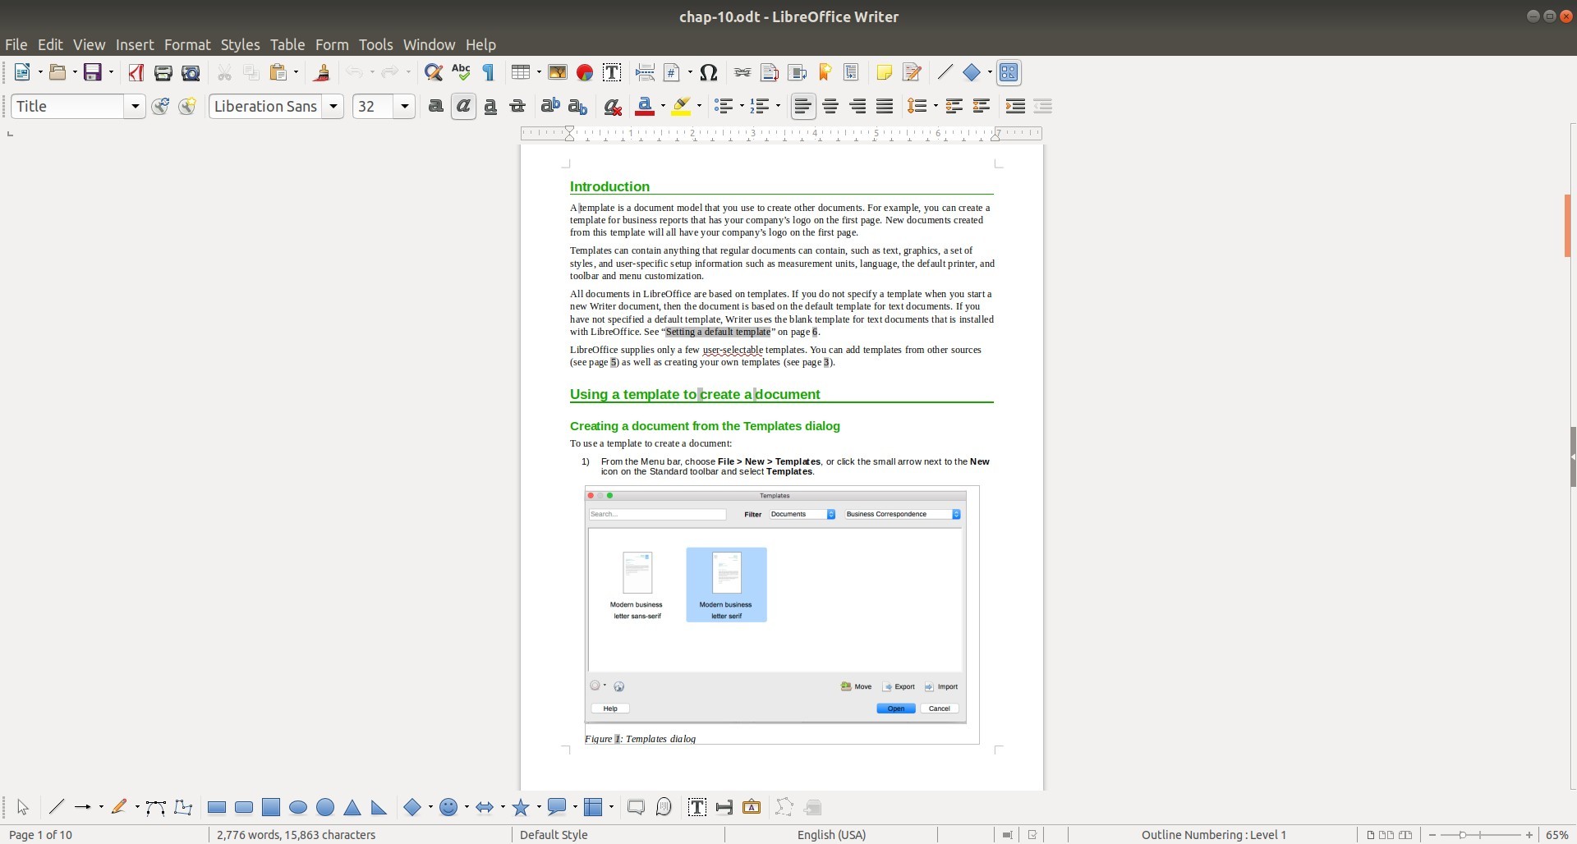Click the Save document icon
The width and height of the screenshot is (1577, 844).
point(93,72)
